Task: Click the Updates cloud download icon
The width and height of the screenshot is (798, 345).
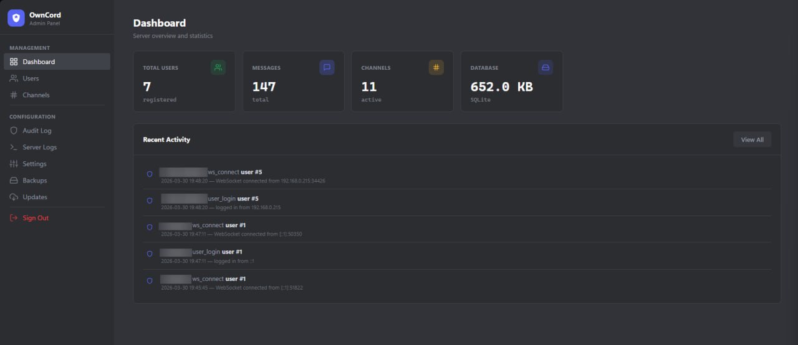Action: (14, 197)
